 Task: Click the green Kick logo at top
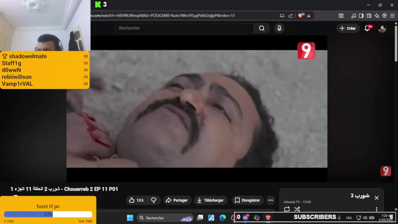98,4
